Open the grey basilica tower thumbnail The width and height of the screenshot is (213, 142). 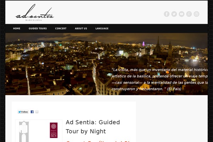coord(24,131)
